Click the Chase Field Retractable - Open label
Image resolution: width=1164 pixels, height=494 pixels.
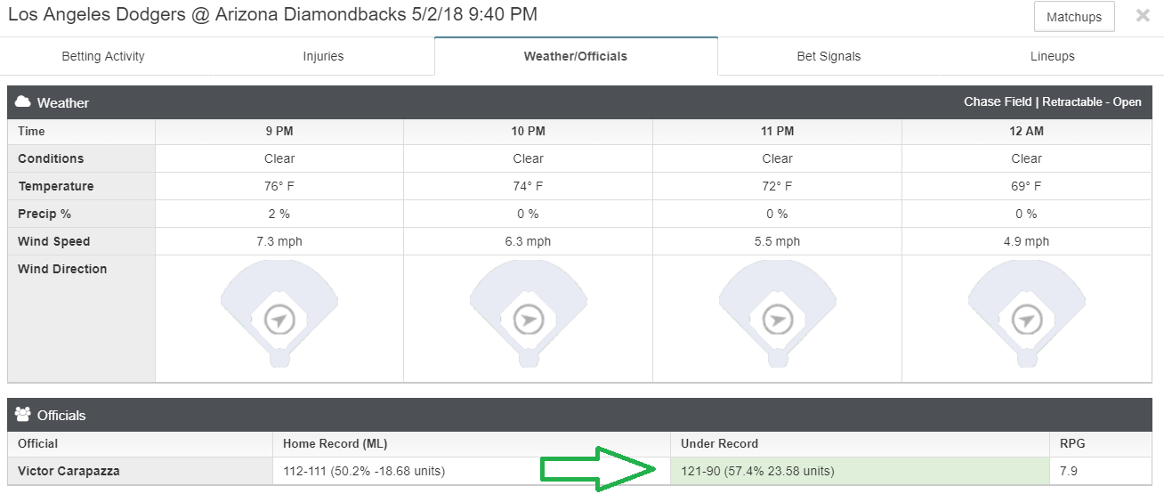tap(1053, 101)
